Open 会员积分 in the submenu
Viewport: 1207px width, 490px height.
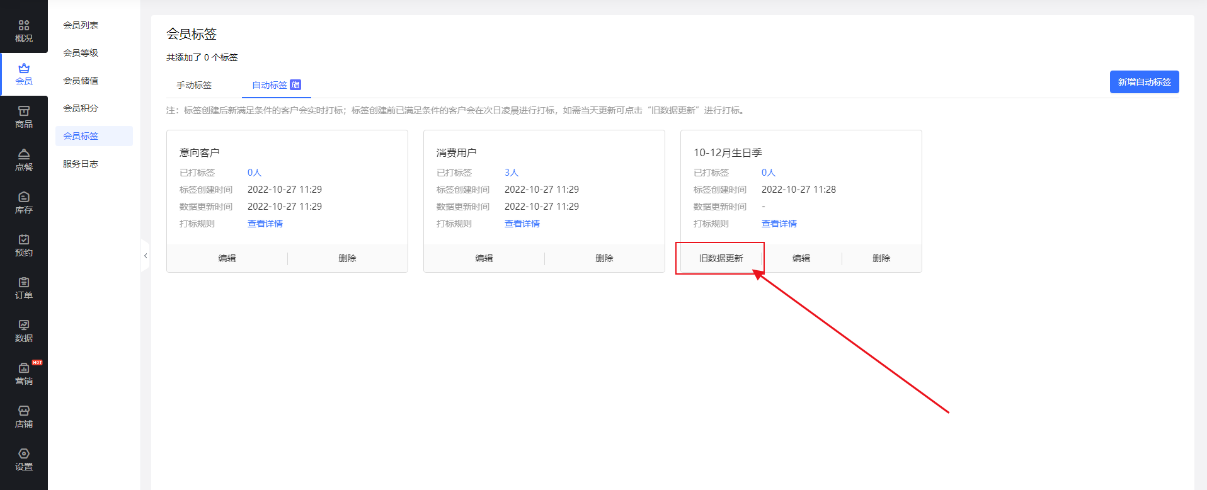[x=81, y=108]
